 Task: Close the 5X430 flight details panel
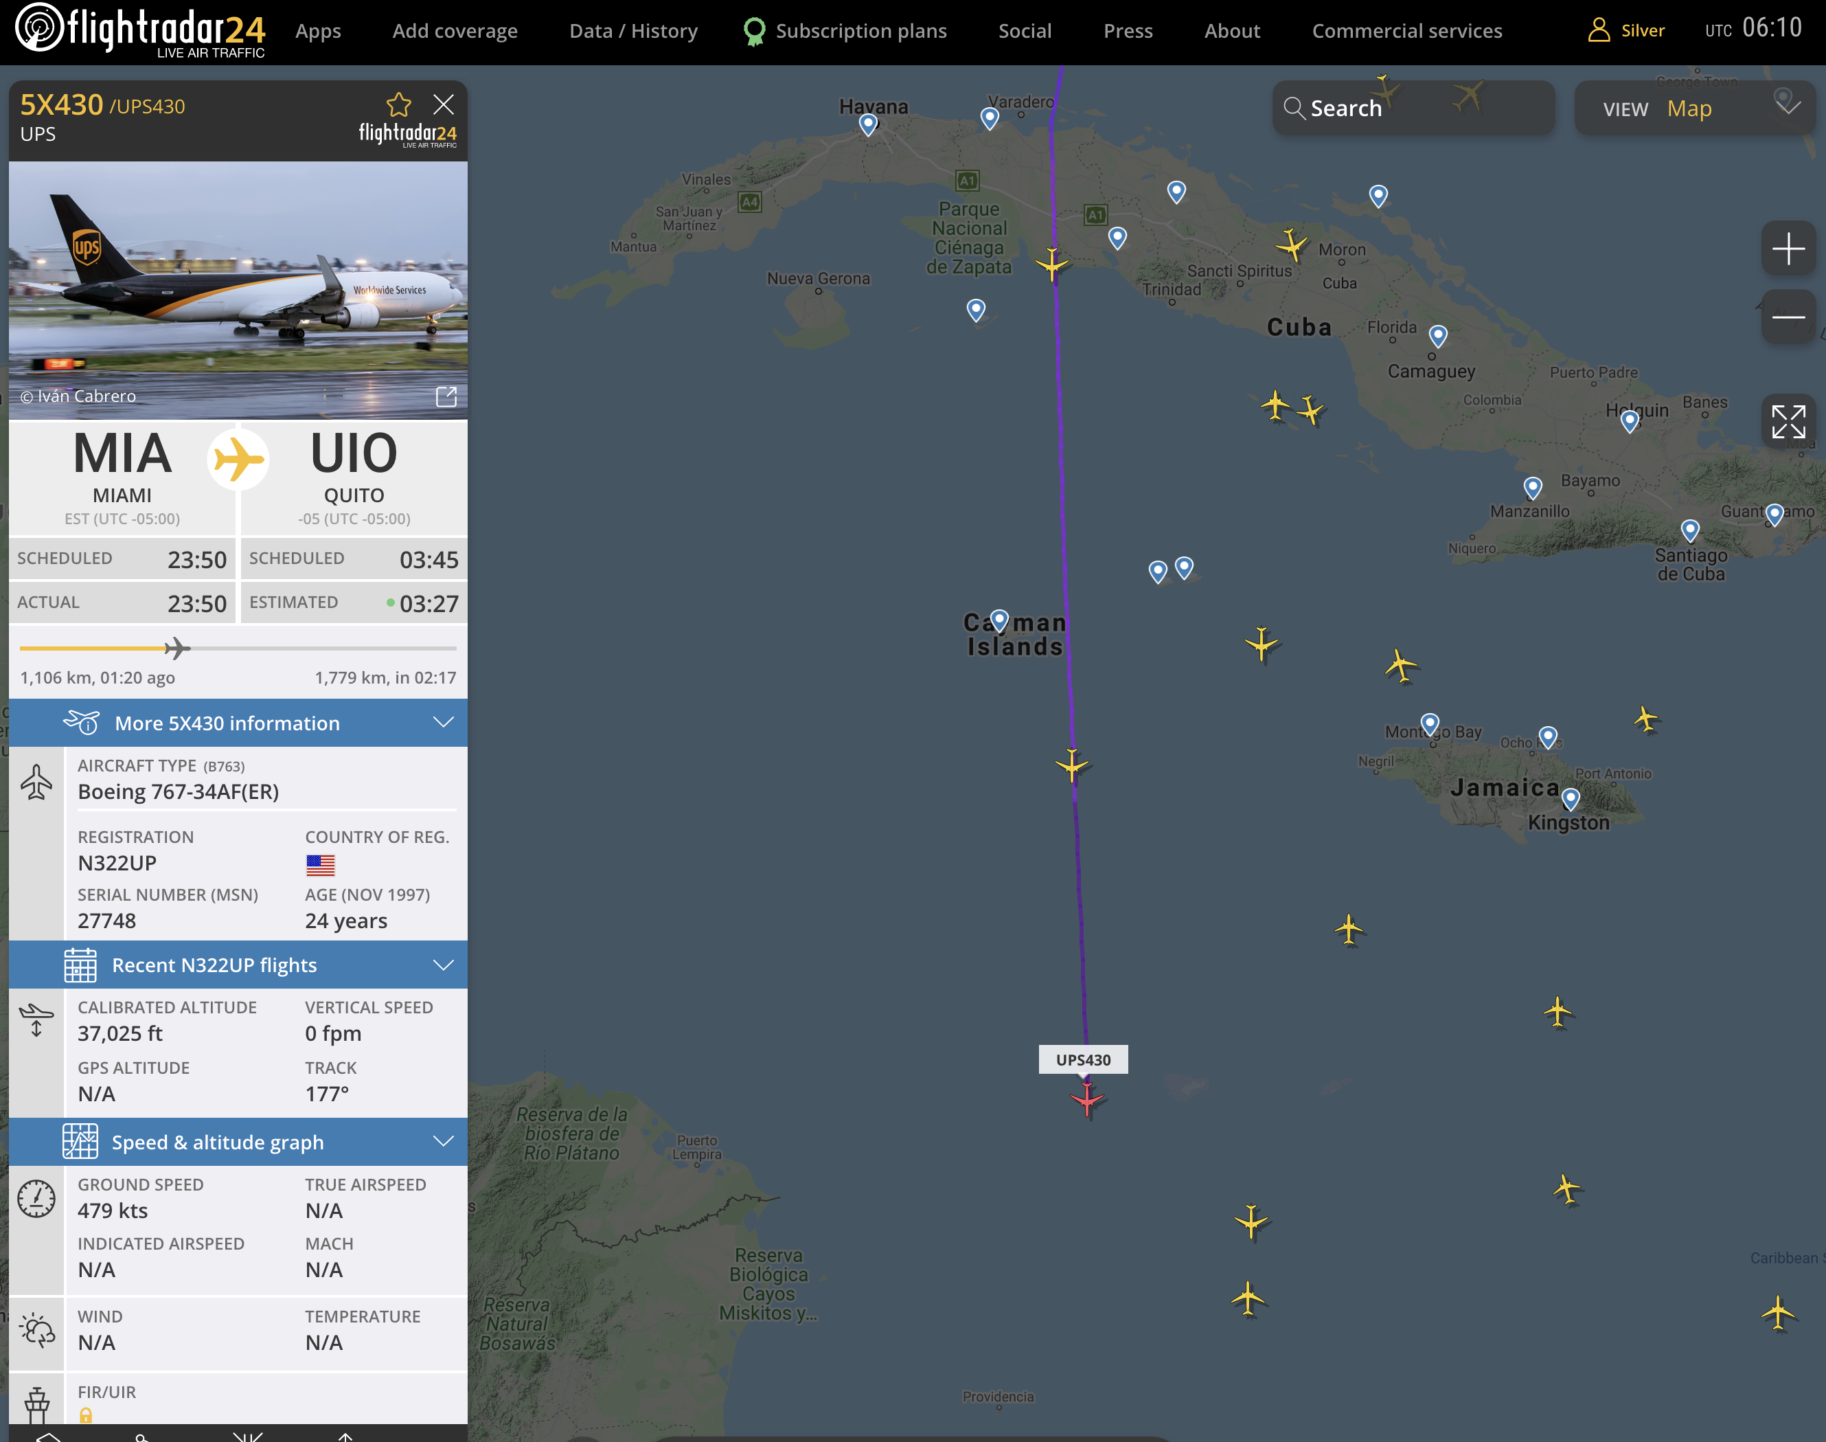[443, 104]
